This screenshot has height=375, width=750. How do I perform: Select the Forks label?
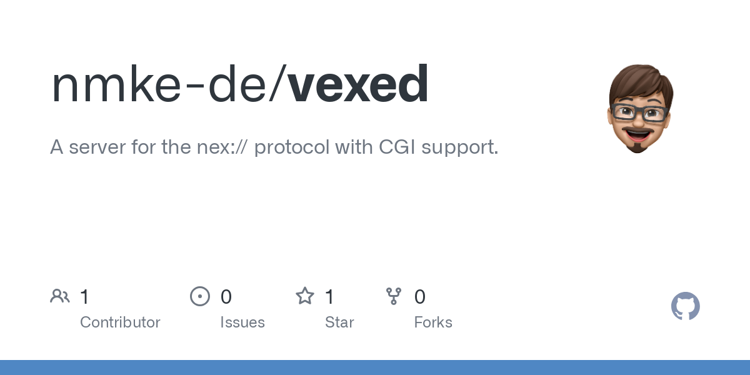pos(433,322)
